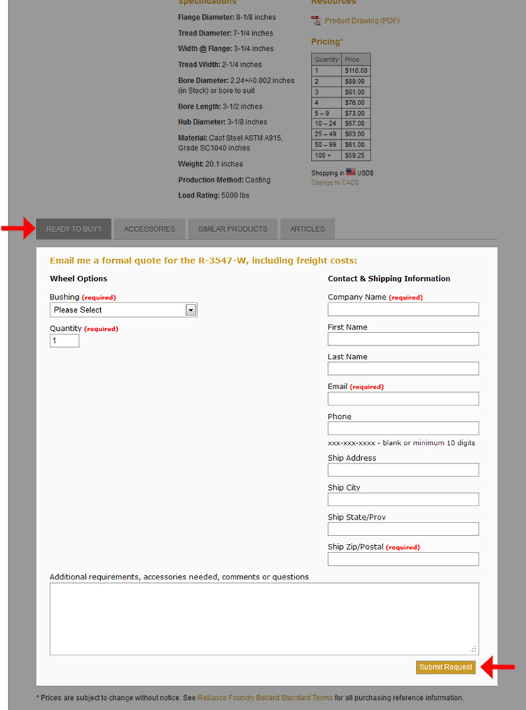Click the Weight: 20.1 inches text
The width and height of the screenshot is (526, 710).
coord(211,164)
